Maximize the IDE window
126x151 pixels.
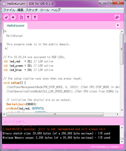(109, 3)
